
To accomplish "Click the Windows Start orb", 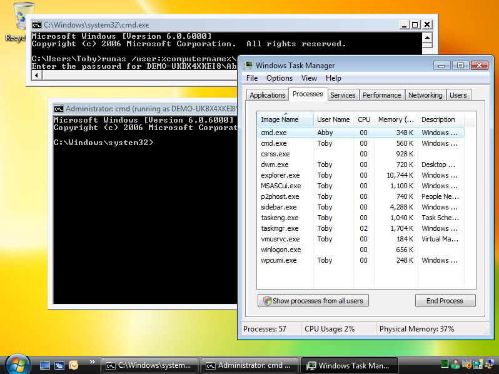I will pyautogui.click(x=18, y=365).
